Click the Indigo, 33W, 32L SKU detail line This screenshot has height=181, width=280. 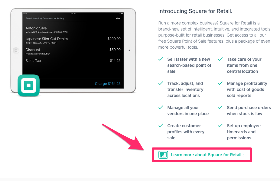(41, 43)
